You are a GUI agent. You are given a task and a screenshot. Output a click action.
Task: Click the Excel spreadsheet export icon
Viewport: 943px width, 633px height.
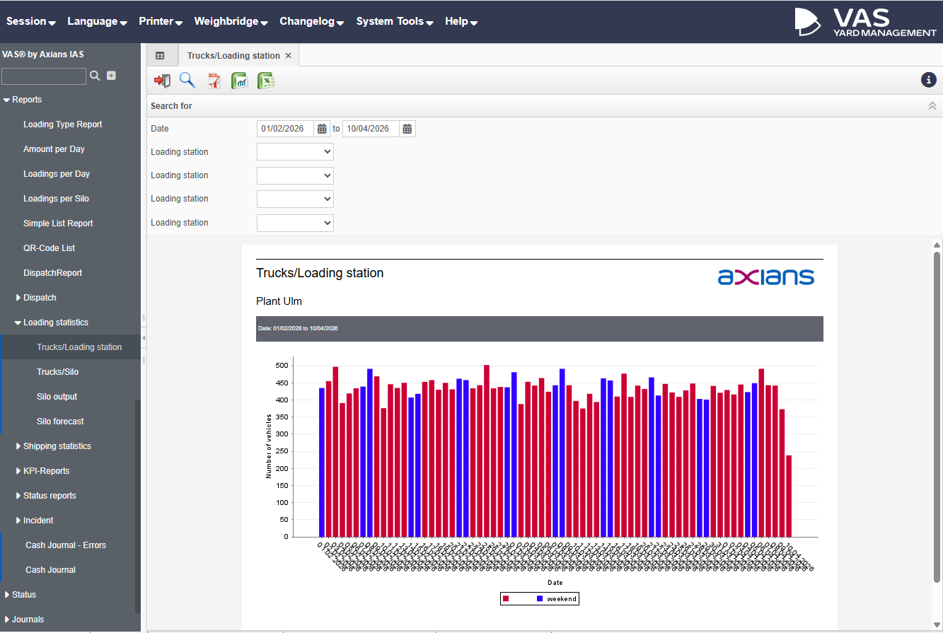[266, 81]
